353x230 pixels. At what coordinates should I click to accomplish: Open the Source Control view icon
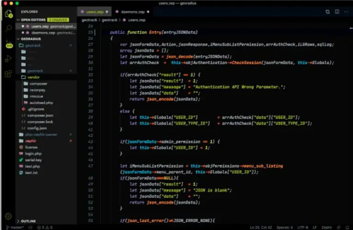pos(8,44)
